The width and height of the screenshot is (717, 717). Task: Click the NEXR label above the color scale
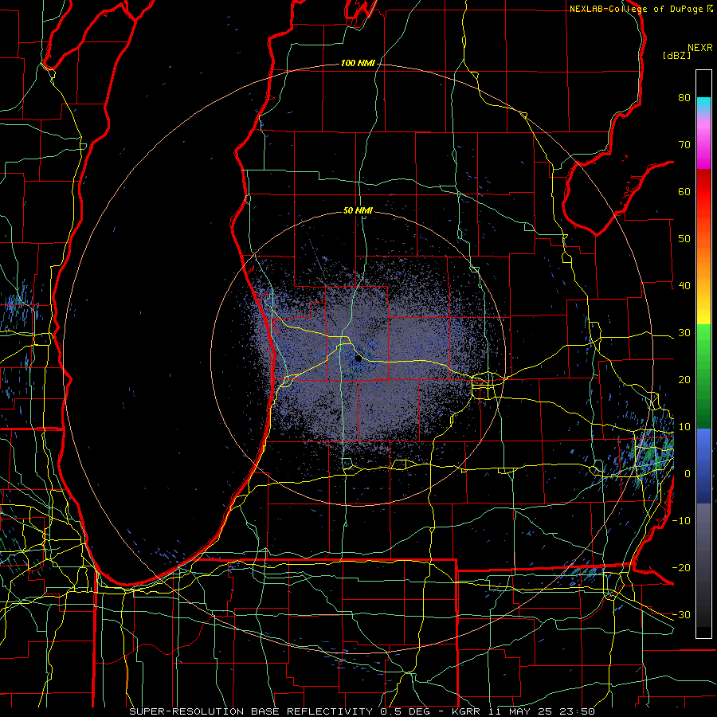point(700,48)
